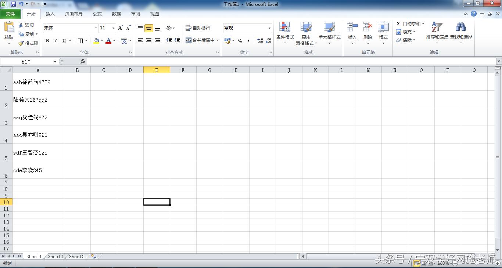Open Excel Help question mark
The width and height of the screenshot is (502, 268).
click(x=474, y=14)
